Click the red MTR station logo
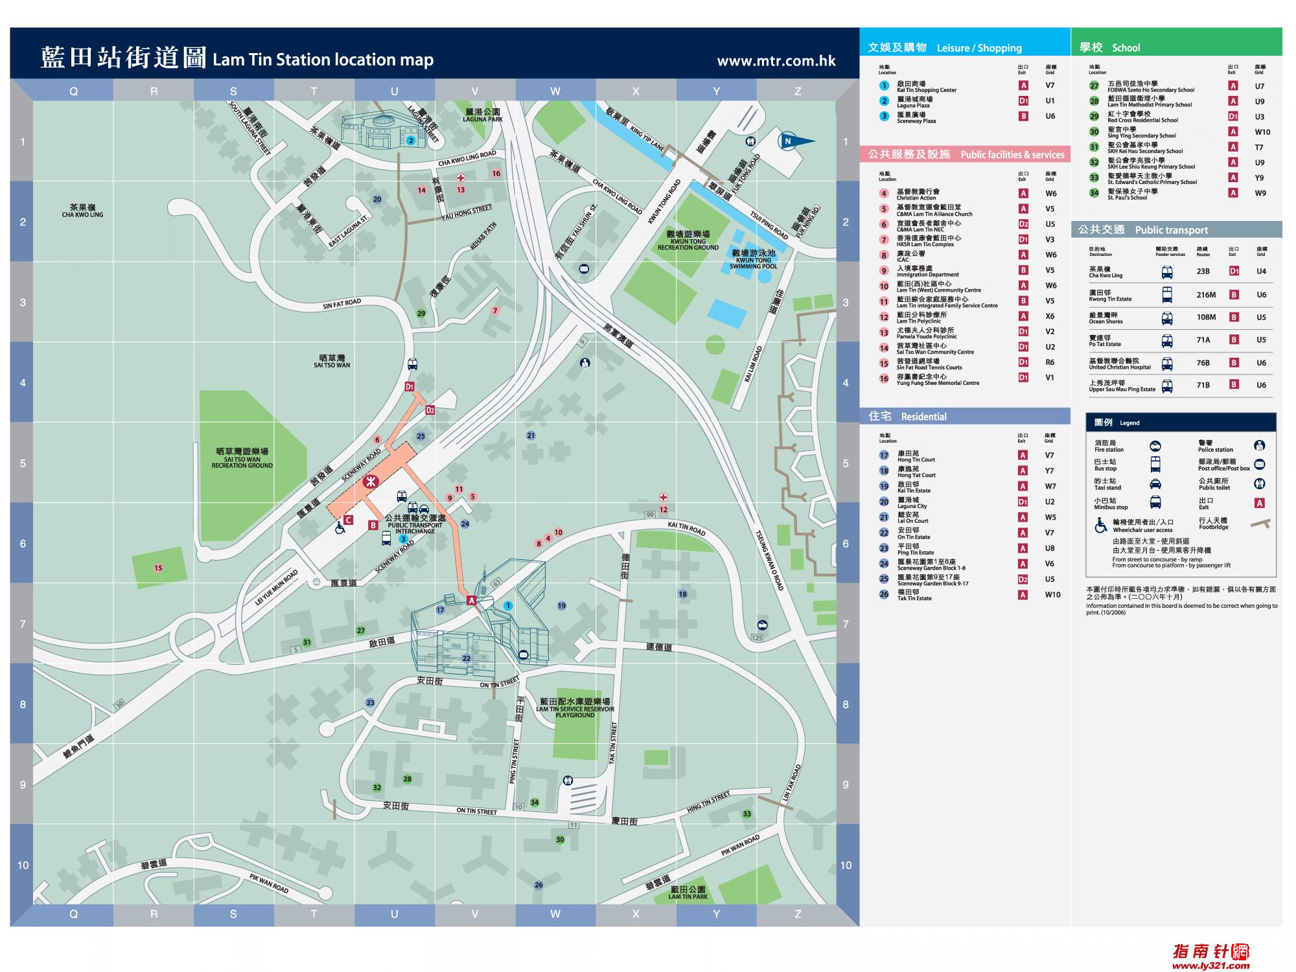1296x972 pixels. (x=371, y=481)
